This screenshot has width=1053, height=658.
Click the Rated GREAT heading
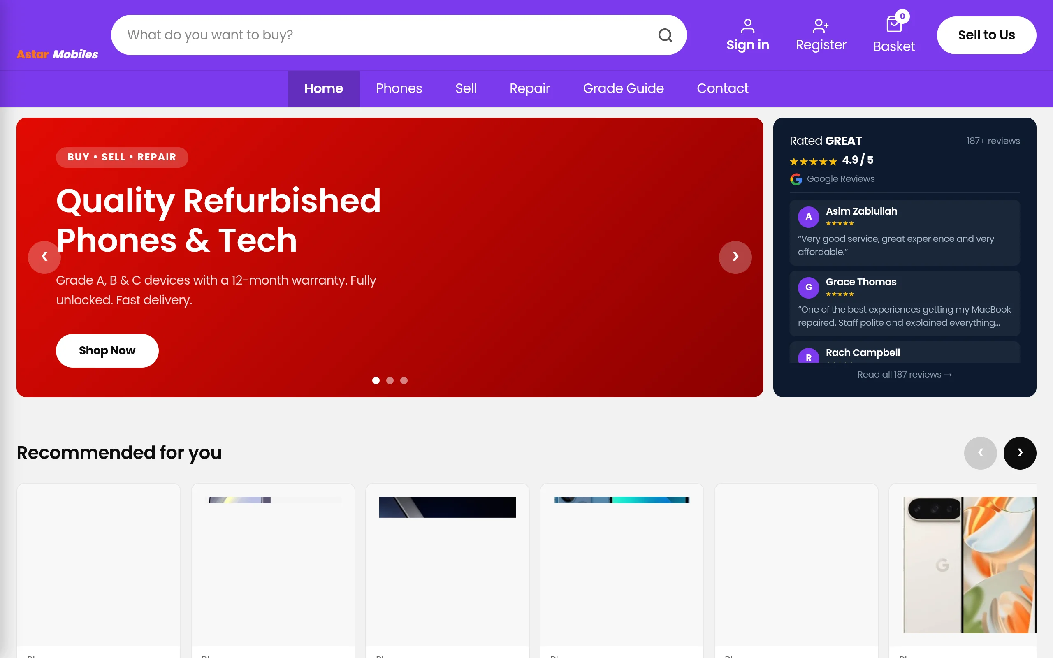tap(826, 141)
